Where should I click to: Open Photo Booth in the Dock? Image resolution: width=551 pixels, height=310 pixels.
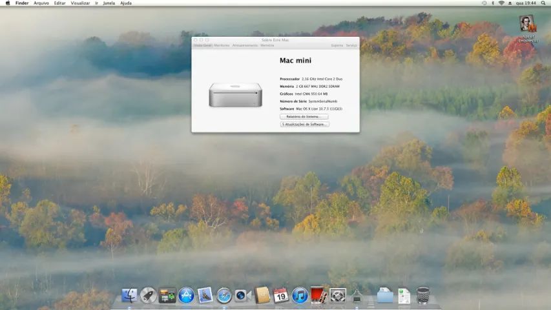(318, 295)
